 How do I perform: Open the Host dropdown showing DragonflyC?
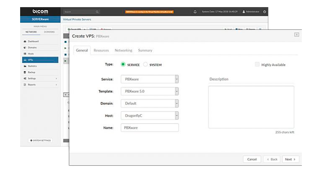pos(150,116)
